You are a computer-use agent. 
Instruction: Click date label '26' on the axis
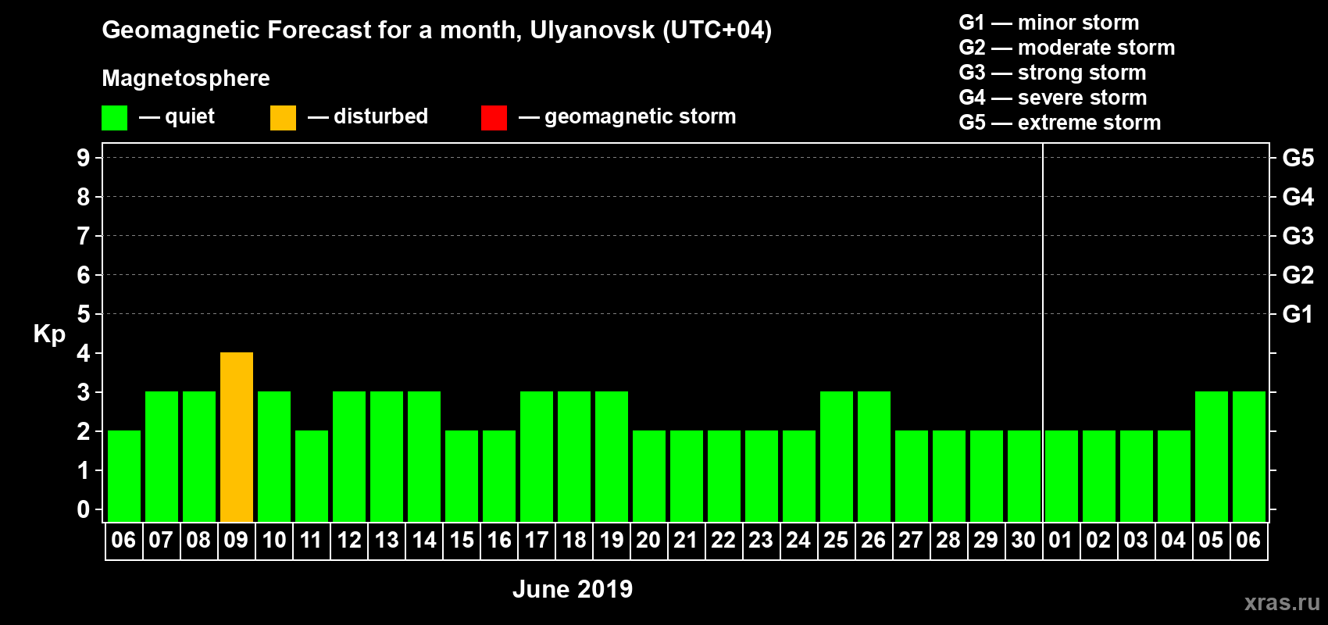tap(873, 540)
